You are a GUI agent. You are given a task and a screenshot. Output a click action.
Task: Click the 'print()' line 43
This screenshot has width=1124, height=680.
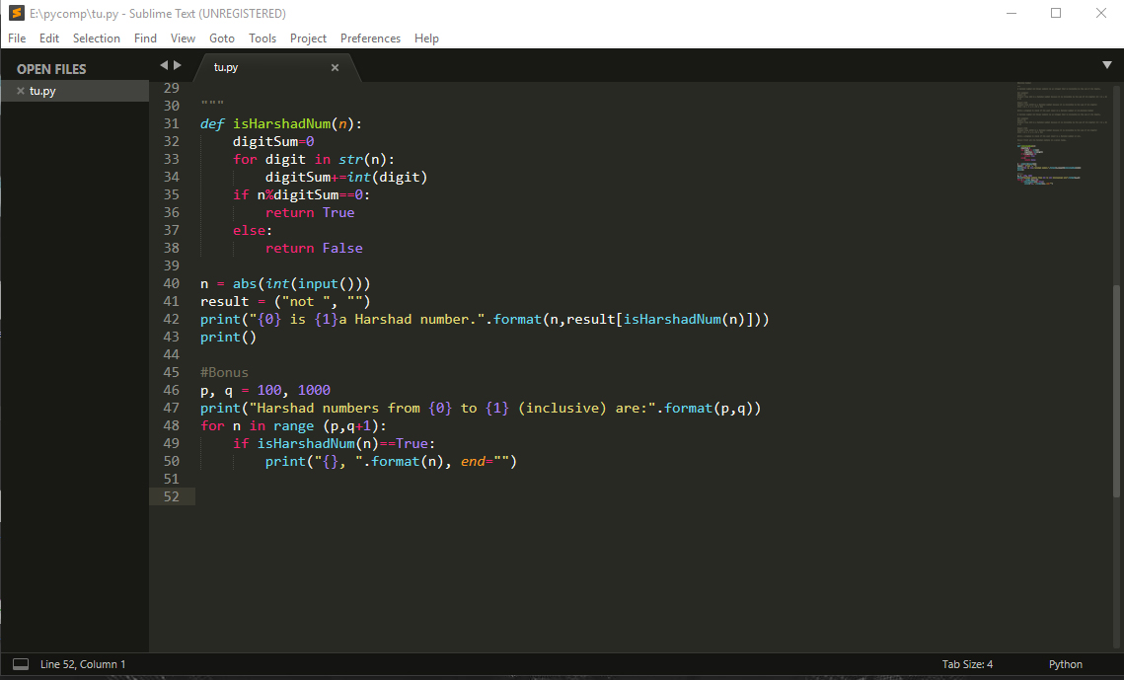pos(228,337)
